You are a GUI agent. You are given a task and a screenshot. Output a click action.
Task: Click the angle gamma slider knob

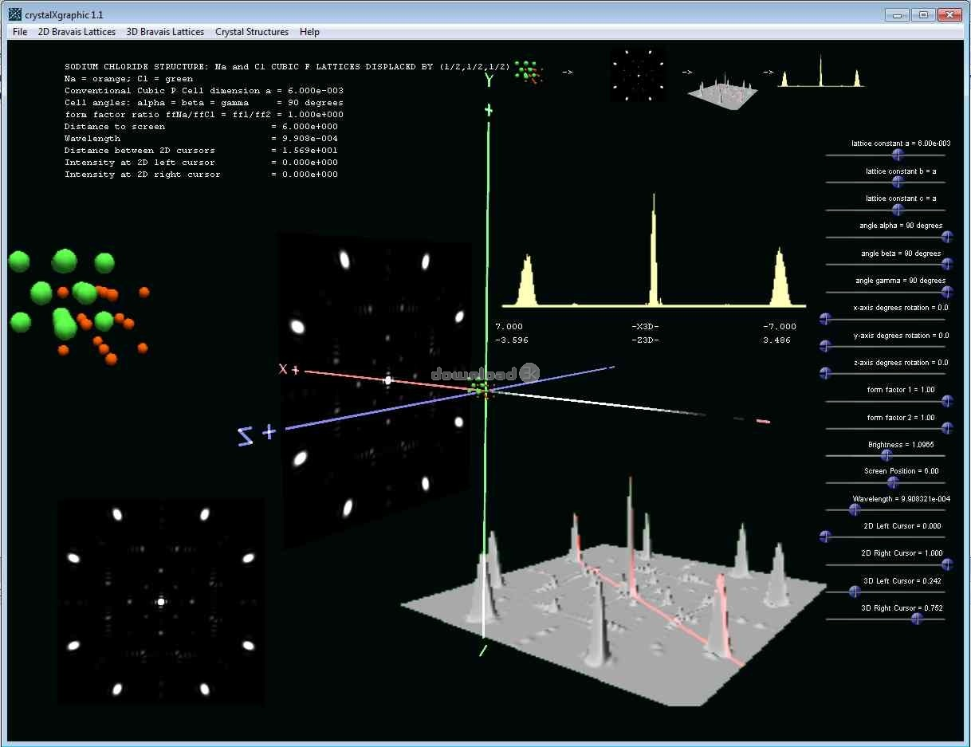(x=947, y=292)
